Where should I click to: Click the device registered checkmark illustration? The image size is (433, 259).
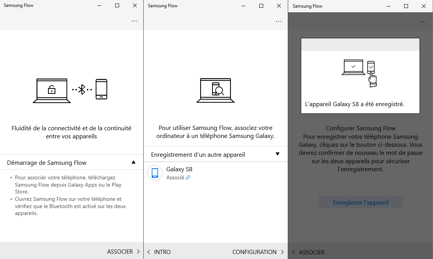359,73
